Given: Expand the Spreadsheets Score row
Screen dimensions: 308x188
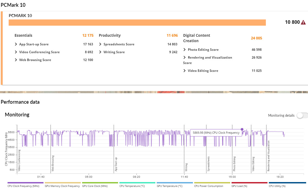Looking at the screenshot, I should coord(100,44).
